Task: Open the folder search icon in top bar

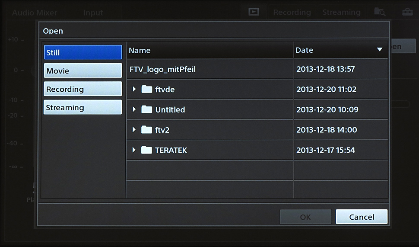Action: 380,12
